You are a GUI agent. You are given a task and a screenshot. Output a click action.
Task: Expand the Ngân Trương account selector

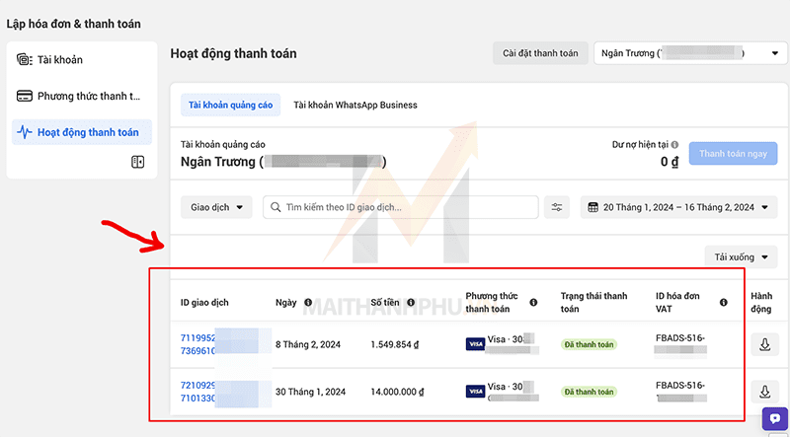tap(688, 53)
